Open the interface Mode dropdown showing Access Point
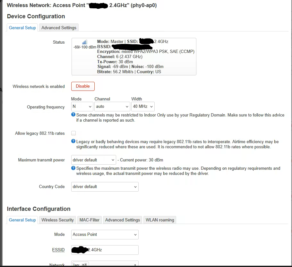Image resolution: width=292 pixels, height=267 pixels. (x=105, y=235)
